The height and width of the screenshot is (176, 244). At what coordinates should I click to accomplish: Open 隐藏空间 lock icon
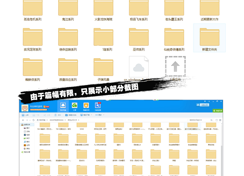86,106
